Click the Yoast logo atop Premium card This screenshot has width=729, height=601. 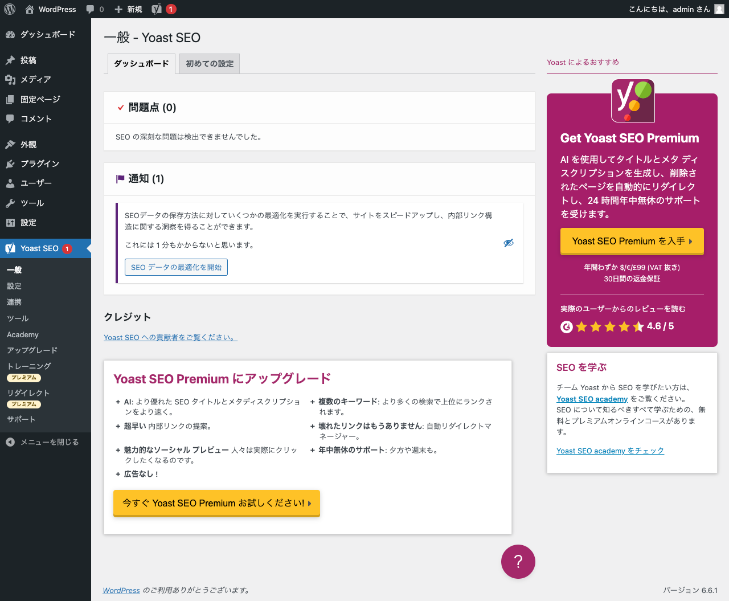pyautogui.click(x=633, y=101)
